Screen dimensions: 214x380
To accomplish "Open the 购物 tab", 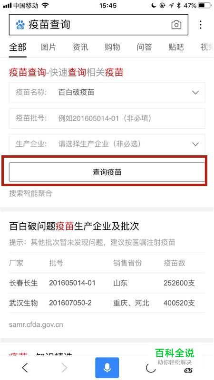I will coord(112,47).
